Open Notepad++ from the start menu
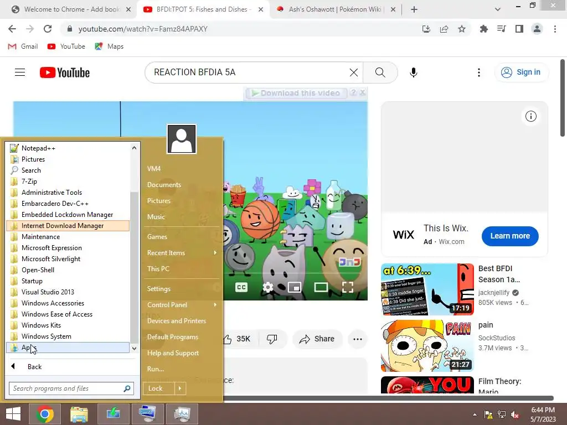 [x=68, y=148]
